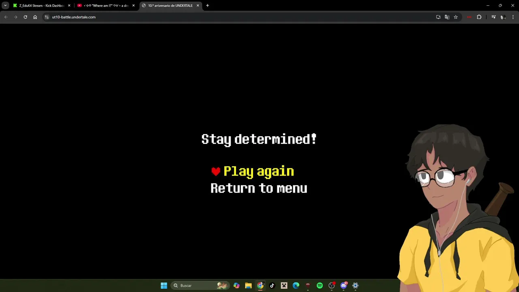This screenshot has height=292, width=519.
Task: Launch Copilot from the taskbar
Action: point(236,286)
